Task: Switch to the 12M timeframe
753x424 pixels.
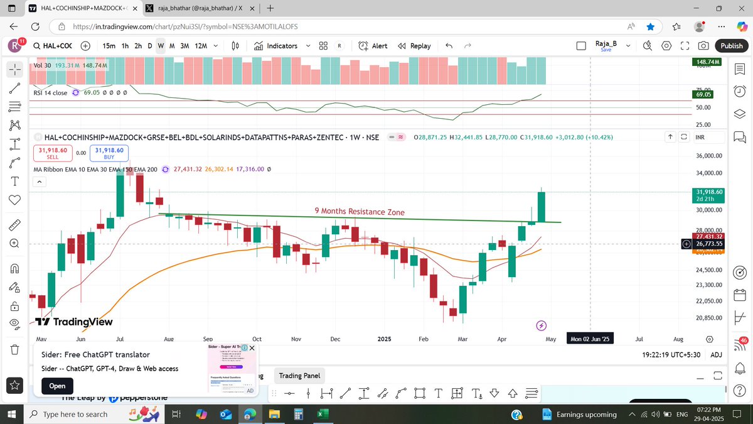Action: (201, 46)
